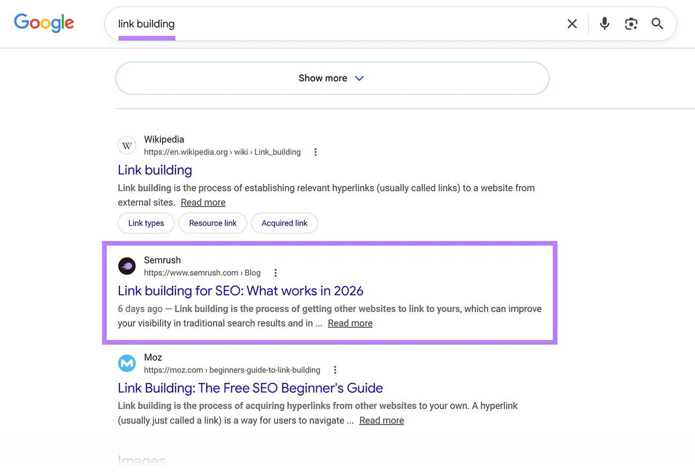Click the Wikipedia favicon
Viewport: 695px width, 472px height.
[127, 145]
